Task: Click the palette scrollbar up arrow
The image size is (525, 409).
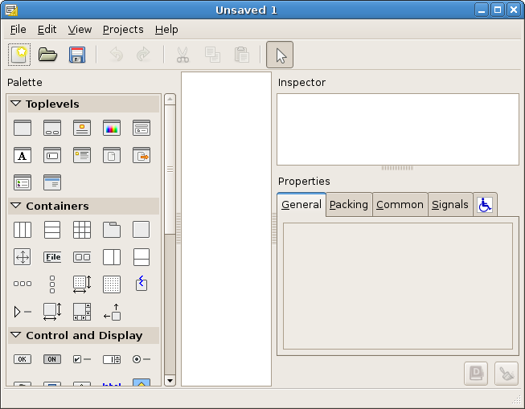Action: 170,99
